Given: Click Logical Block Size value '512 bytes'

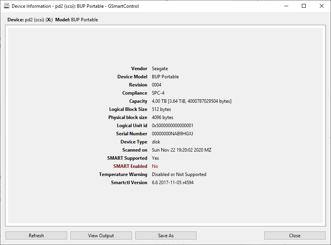Looking at the screenshot, I should point(161,109).
